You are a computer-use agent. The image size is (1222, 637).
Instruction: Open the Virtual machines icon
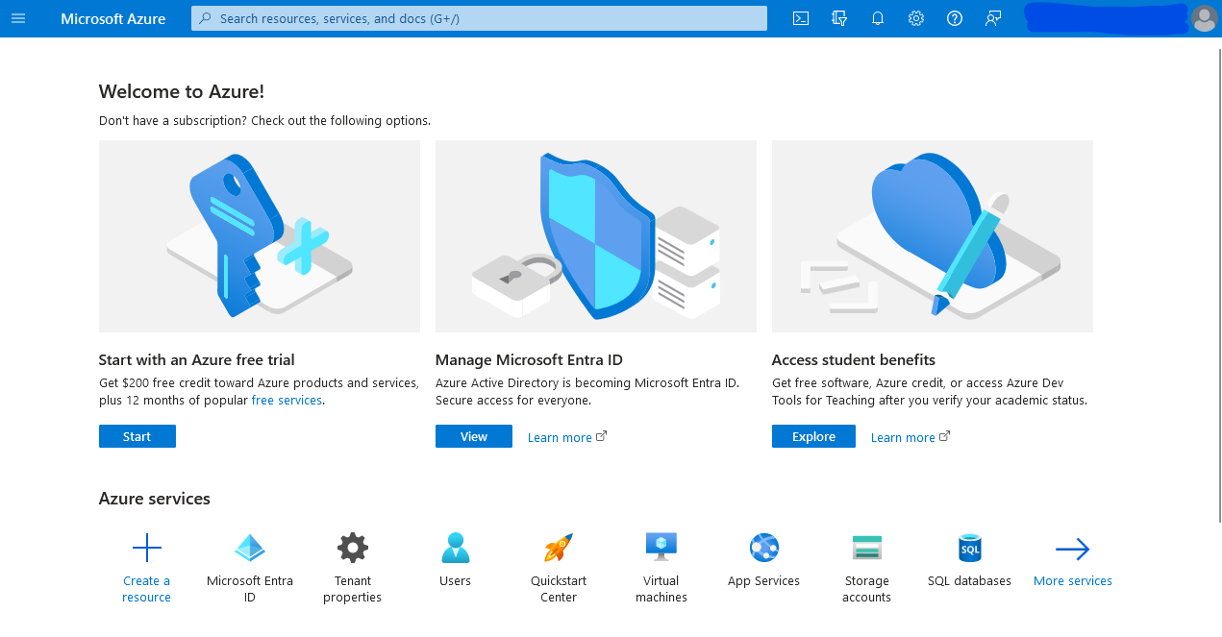(x=661, y=548)
